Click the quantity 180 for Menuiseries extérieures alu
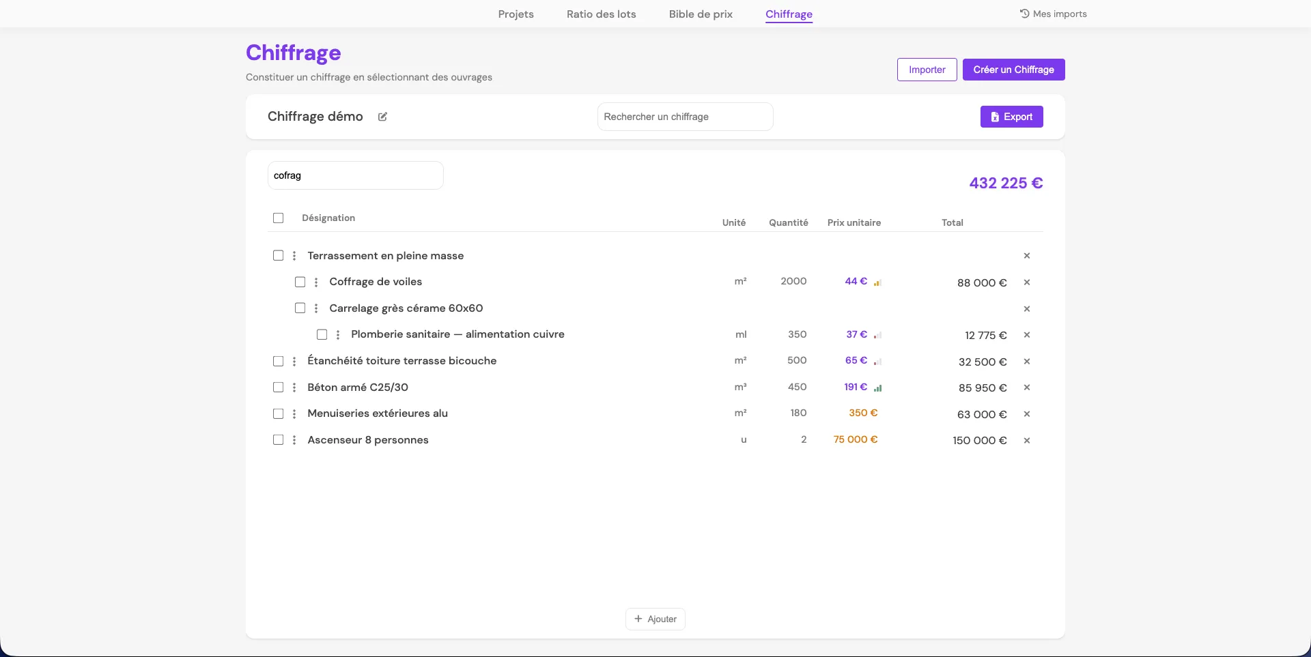The height and width of the screenshot is (657, 1311). tap(798, 413)
